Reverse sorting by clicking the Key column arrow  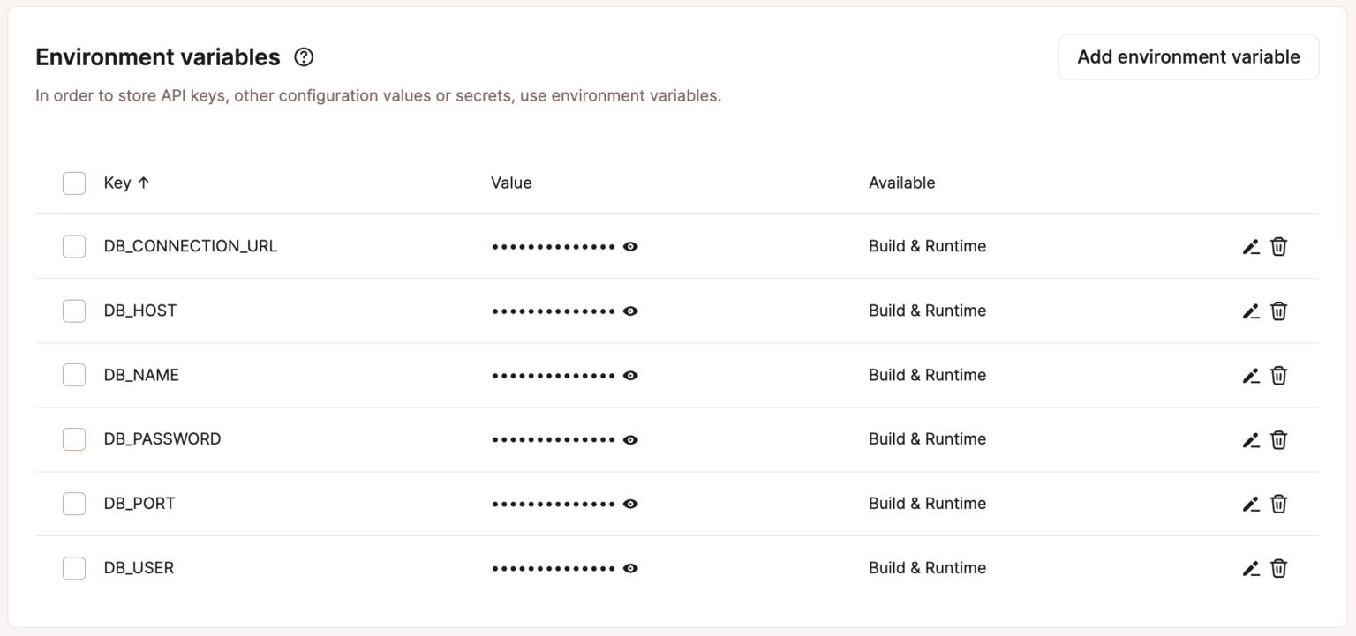[143, 183]
